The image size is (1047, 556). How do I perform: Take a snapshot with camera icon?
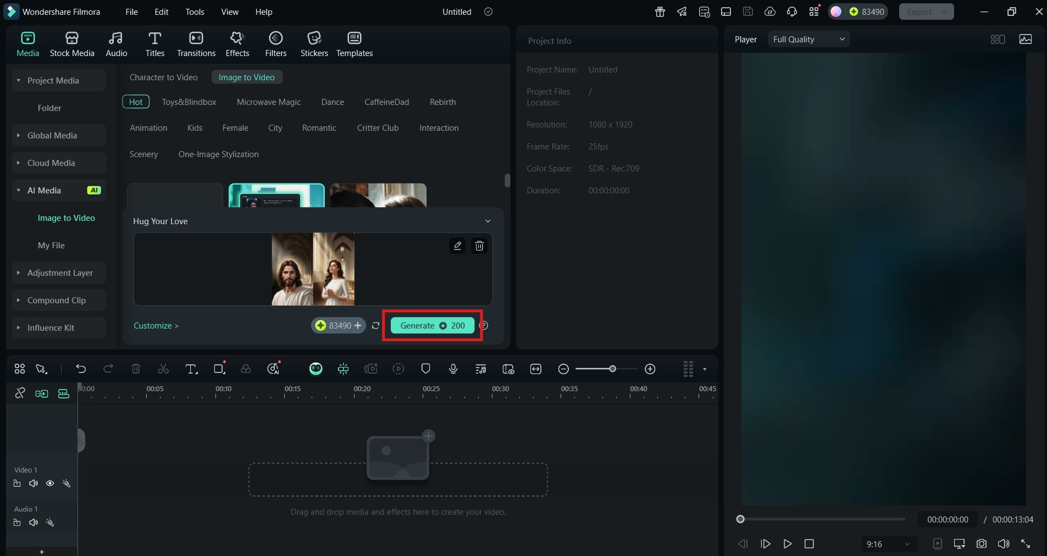click(982, 544)
